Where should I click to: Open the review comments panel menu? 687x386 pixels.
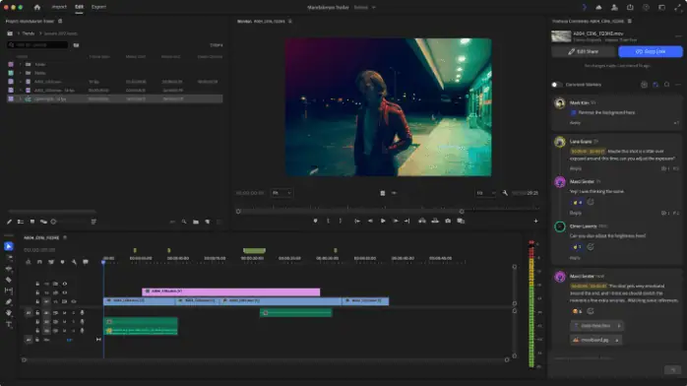(630, 21)
